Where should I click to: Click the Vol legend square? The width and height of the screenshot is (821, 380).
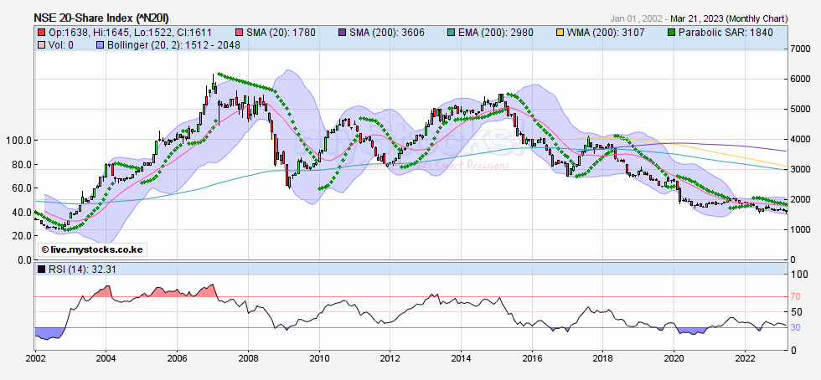click(x=41, y=44)
